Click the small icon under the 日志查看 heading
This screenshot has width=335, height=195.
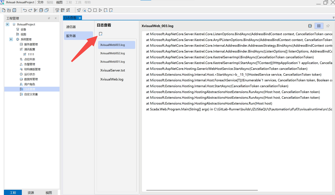101,34
